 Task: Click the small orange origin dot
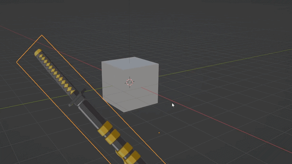point(159,133)
